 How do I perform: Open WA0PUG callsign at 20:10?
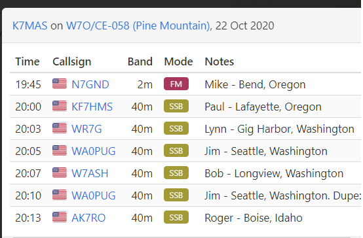[94, 195]
